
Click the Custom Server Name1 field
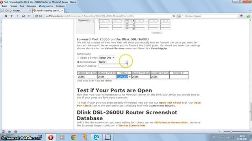113,62
